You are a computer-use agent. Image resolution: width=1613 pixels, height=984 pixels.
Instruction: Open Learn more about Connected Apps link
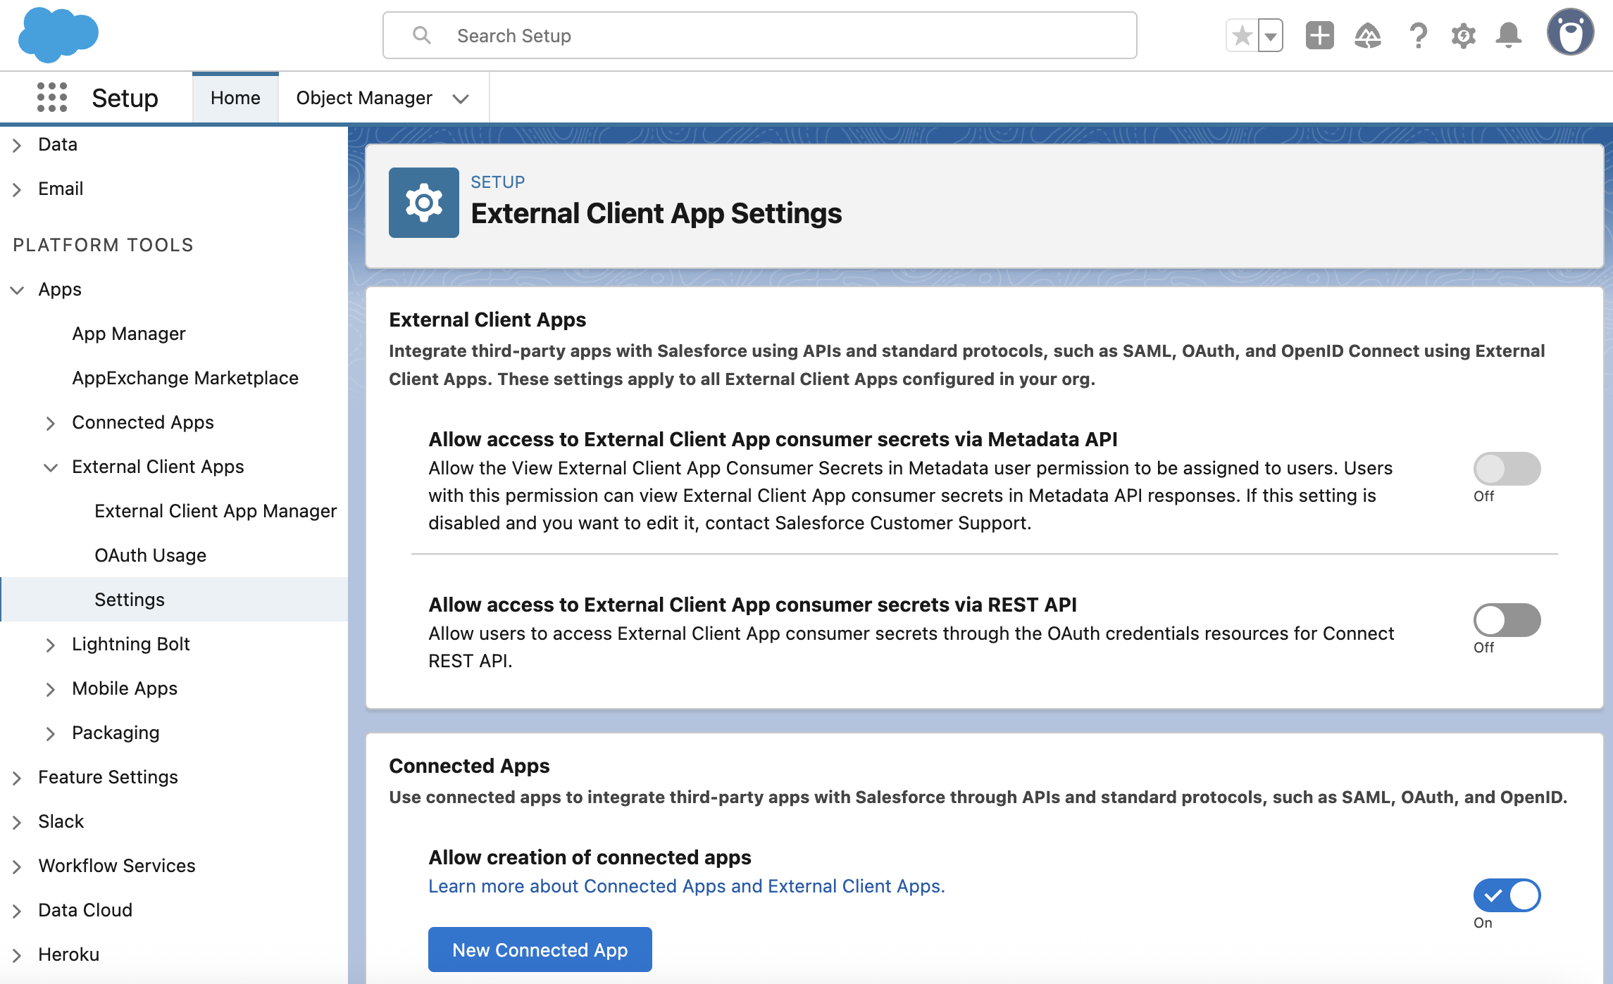(686, 886)
